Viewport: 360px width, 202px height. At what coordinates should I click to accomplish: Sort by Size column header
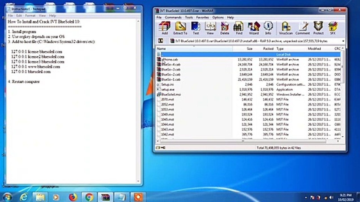pyautogui.click(x=243, y=49)
